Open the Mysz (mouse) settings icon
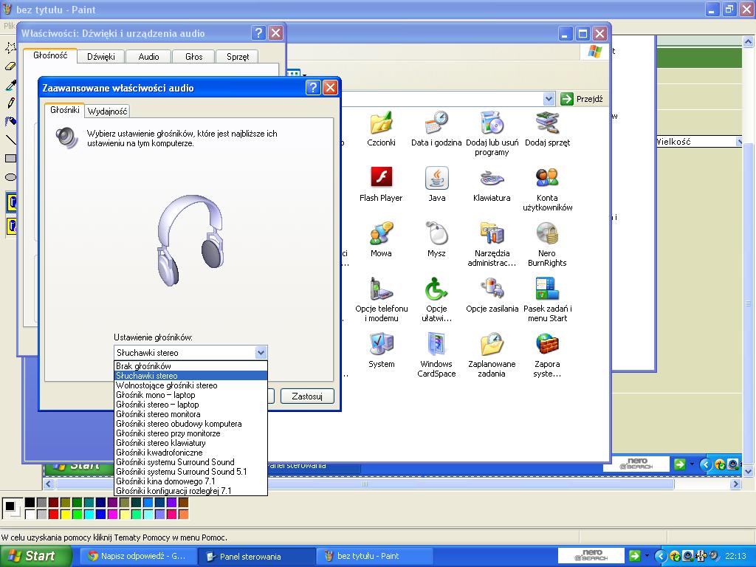Screen dimensions: 756x567 tap(436, 234)
